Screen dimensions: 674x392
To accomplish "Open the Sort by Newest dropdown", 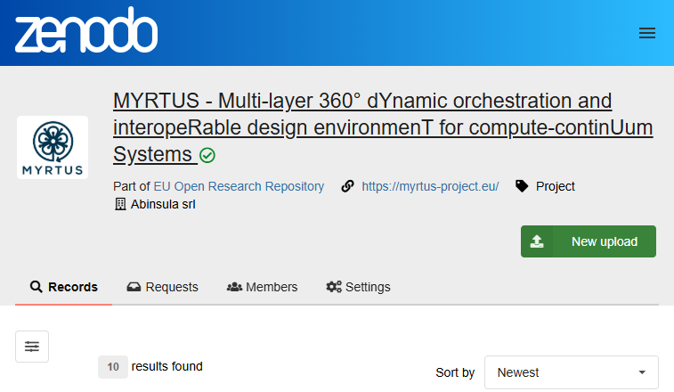I will click(x=571, y=372).
